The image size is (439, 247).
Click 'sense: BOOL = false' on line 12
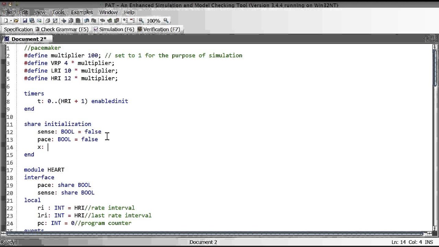(69, 132)
